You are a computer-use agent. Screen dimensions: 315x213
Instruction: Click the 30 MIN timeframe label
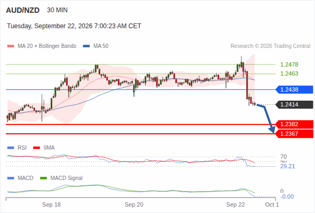coord(57,10)
